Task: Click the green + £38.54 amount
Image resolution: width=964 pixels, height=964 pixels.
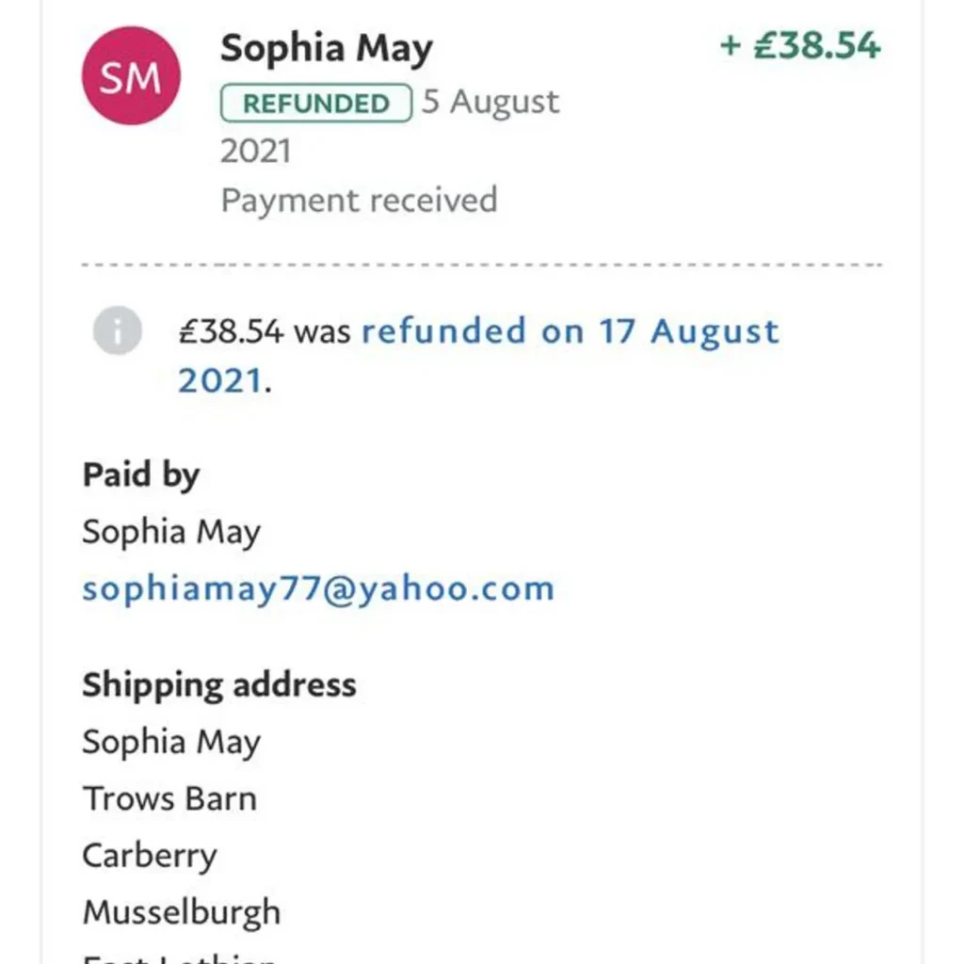Action: point(800,46)
